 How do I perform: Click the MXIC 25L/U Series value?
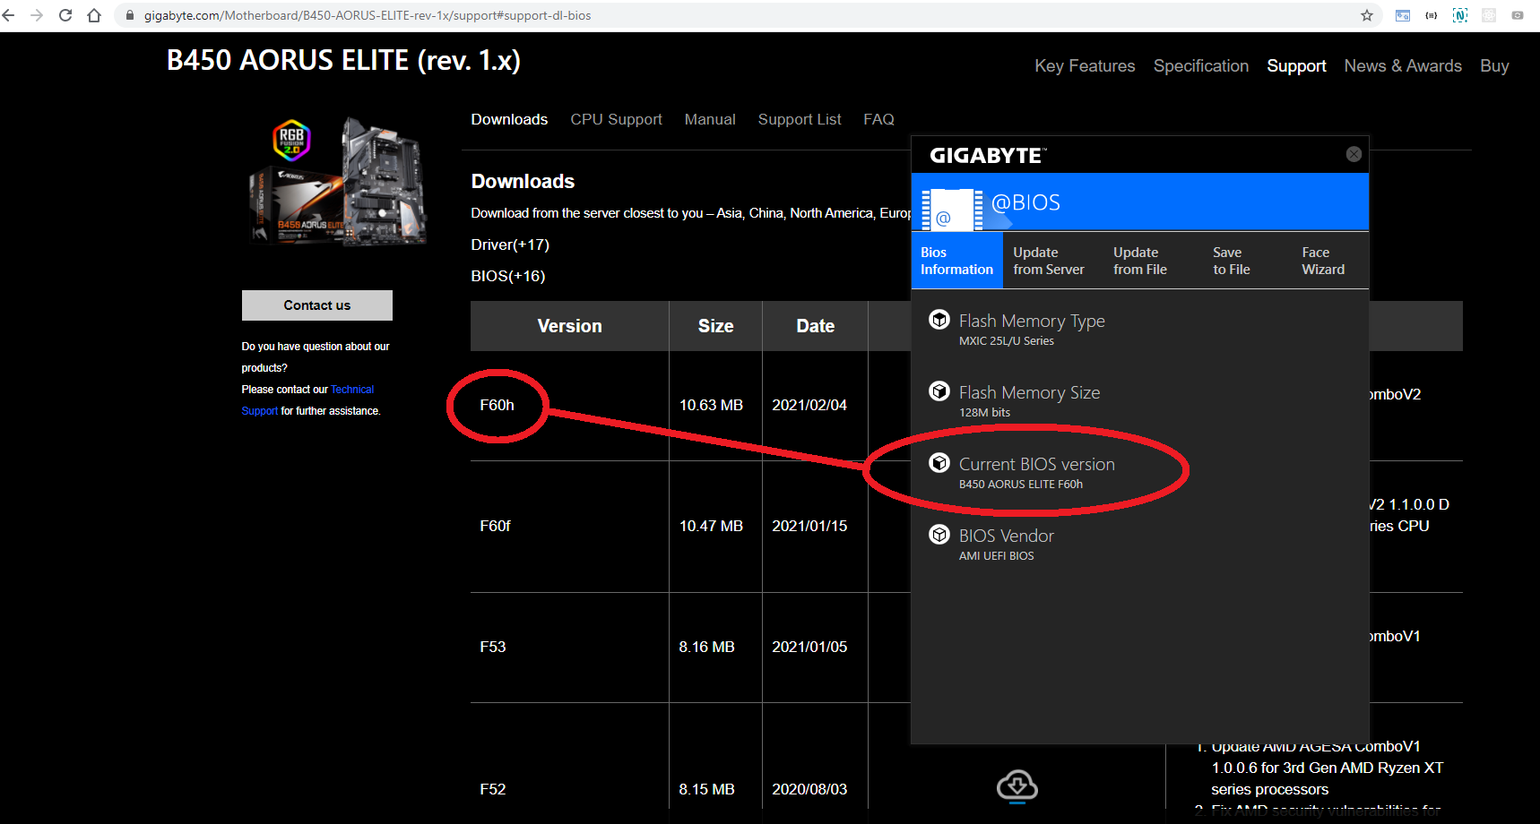click(1007, 340)
